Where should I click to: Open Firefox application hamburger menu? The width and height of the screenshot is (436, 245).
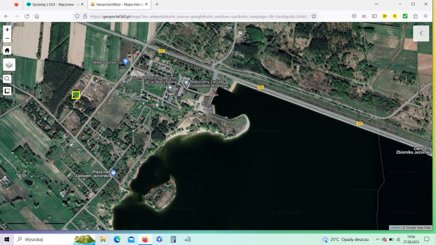[426, 16]
